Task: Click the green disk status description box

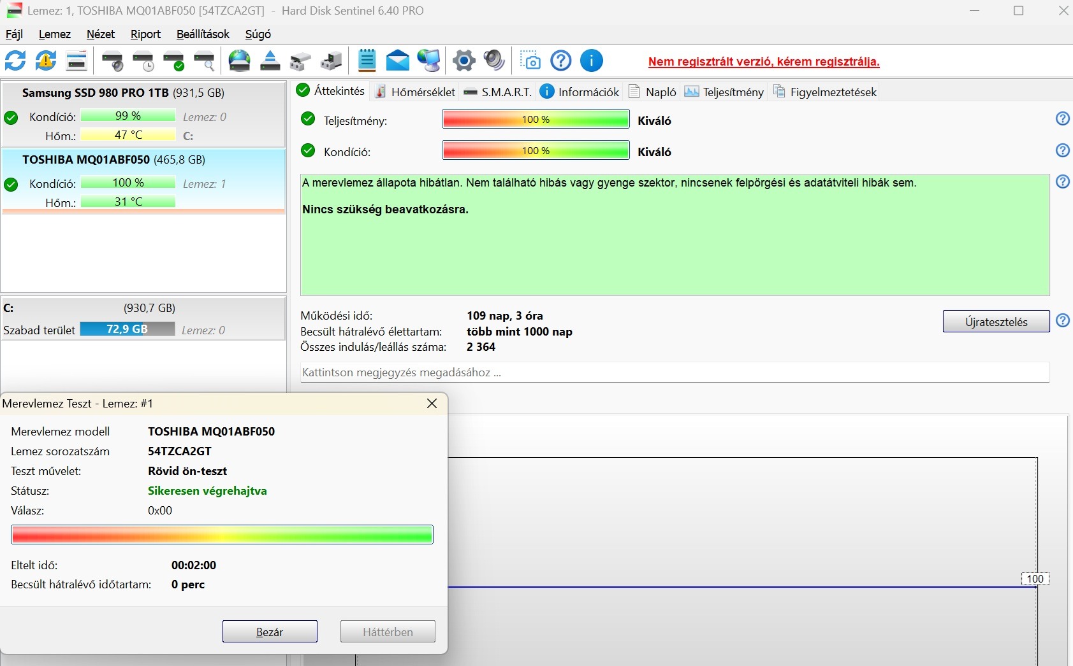Action: pos(675,235)
